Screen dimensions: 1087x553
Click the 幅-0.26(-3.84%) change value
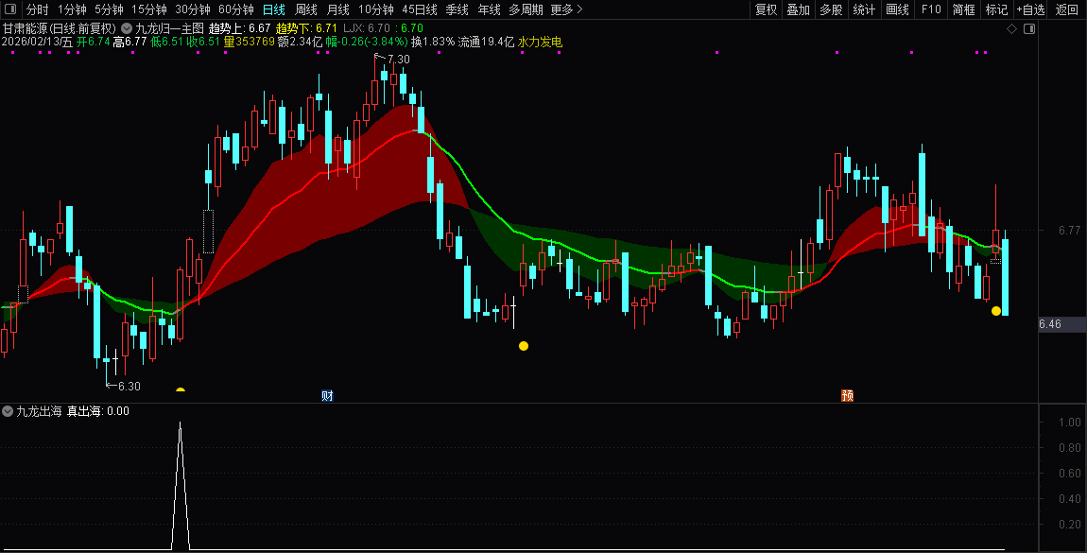[x=367, y=42]
